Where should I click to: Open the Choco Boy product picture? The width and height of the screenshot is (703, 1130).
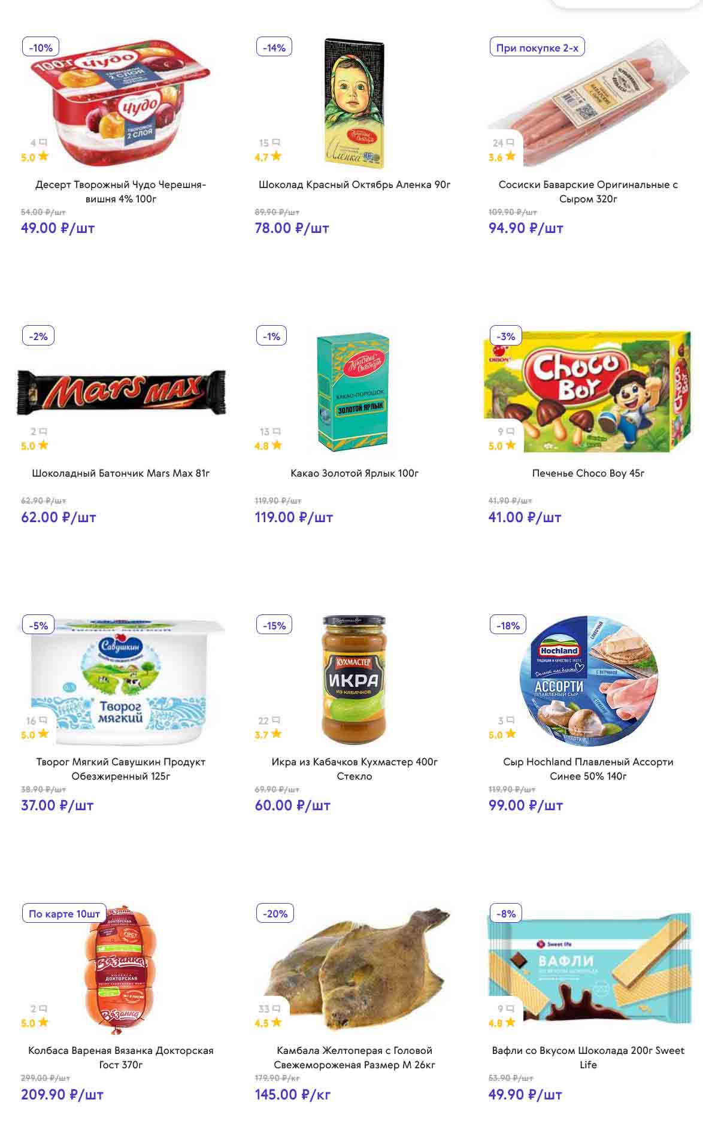588,389
